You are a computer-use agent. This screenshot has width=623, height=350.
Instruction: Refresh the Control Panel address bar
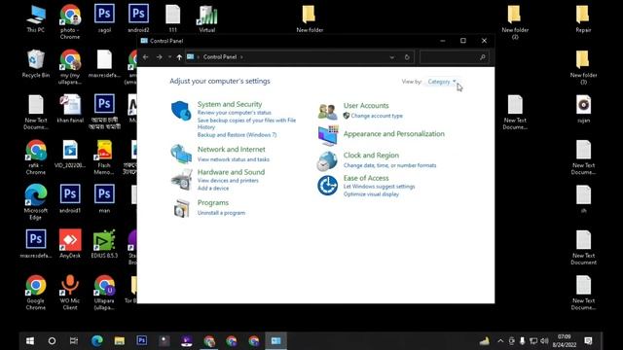(x=407, y=57)
